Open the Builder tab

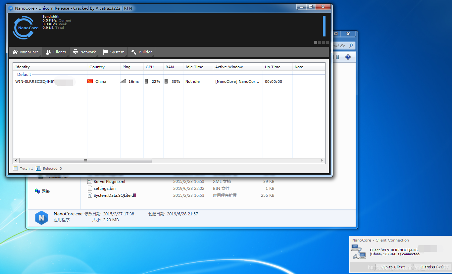(x=141, y=52)
